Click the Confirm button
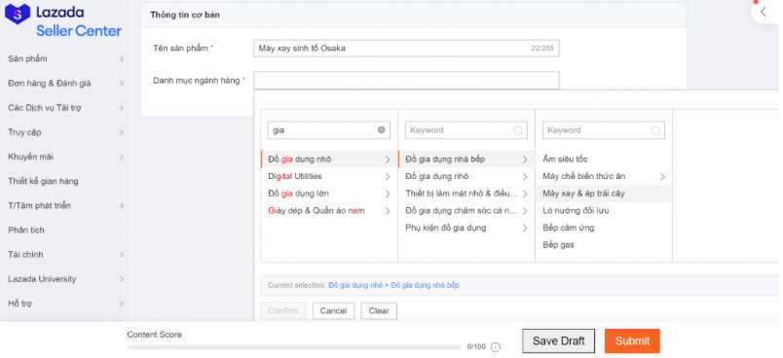This screenshot has height=358, width=783. click(283, 310)
